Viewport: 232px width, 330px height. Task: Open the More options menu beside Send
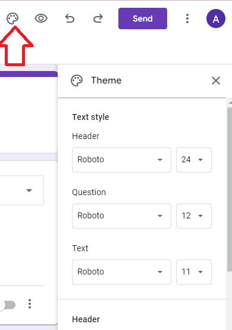pos(187,18)
